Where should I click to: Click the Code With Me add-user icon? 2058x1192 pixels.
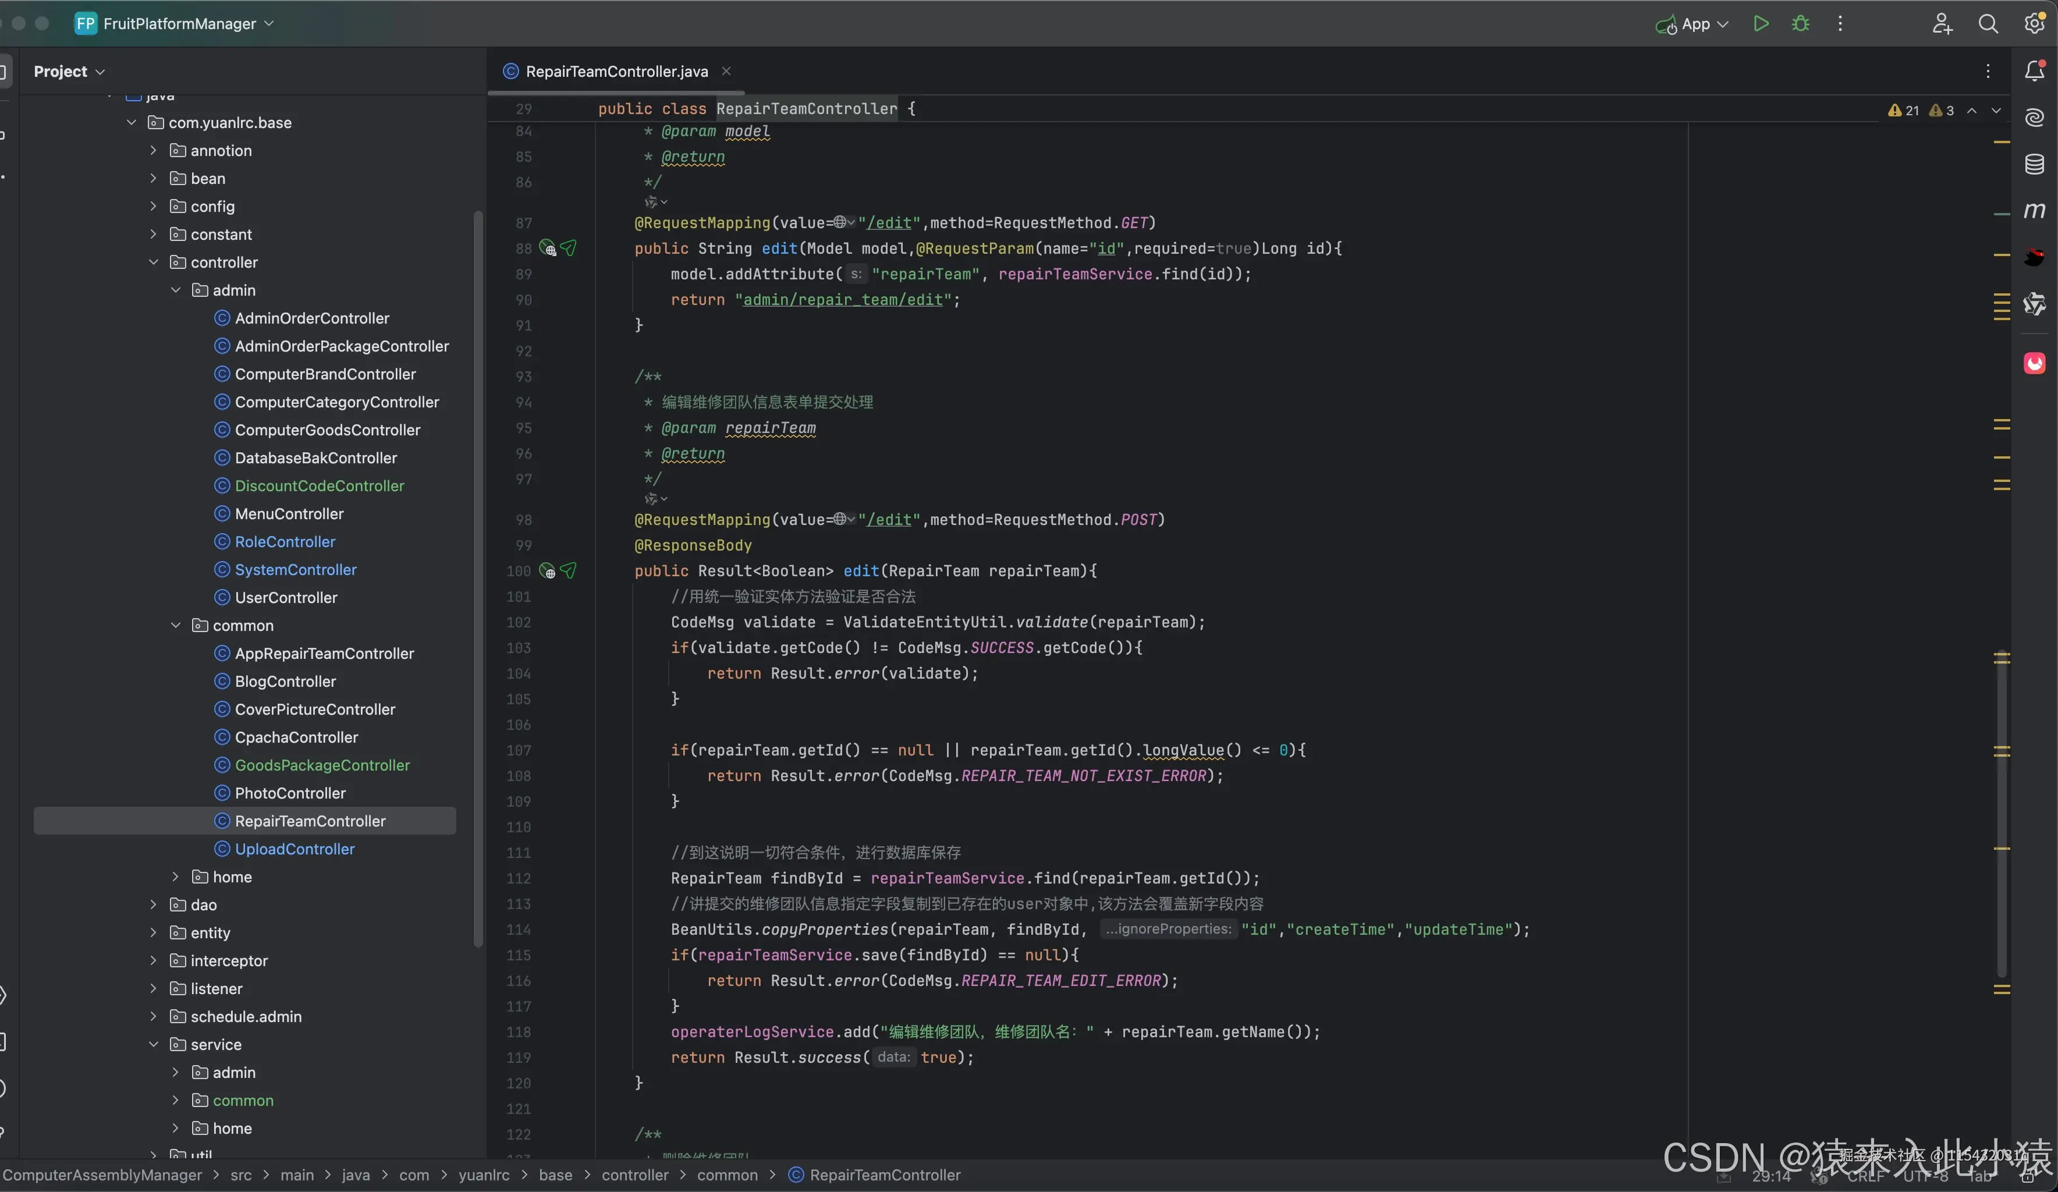coord(1942,24)
